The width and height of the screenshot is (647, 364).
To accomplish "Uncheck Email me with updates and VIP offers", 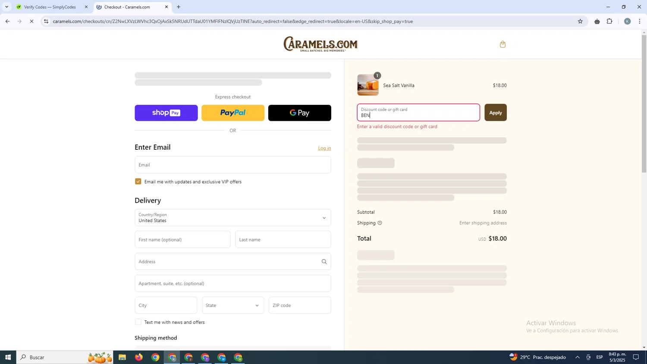I will pos(138,182).
